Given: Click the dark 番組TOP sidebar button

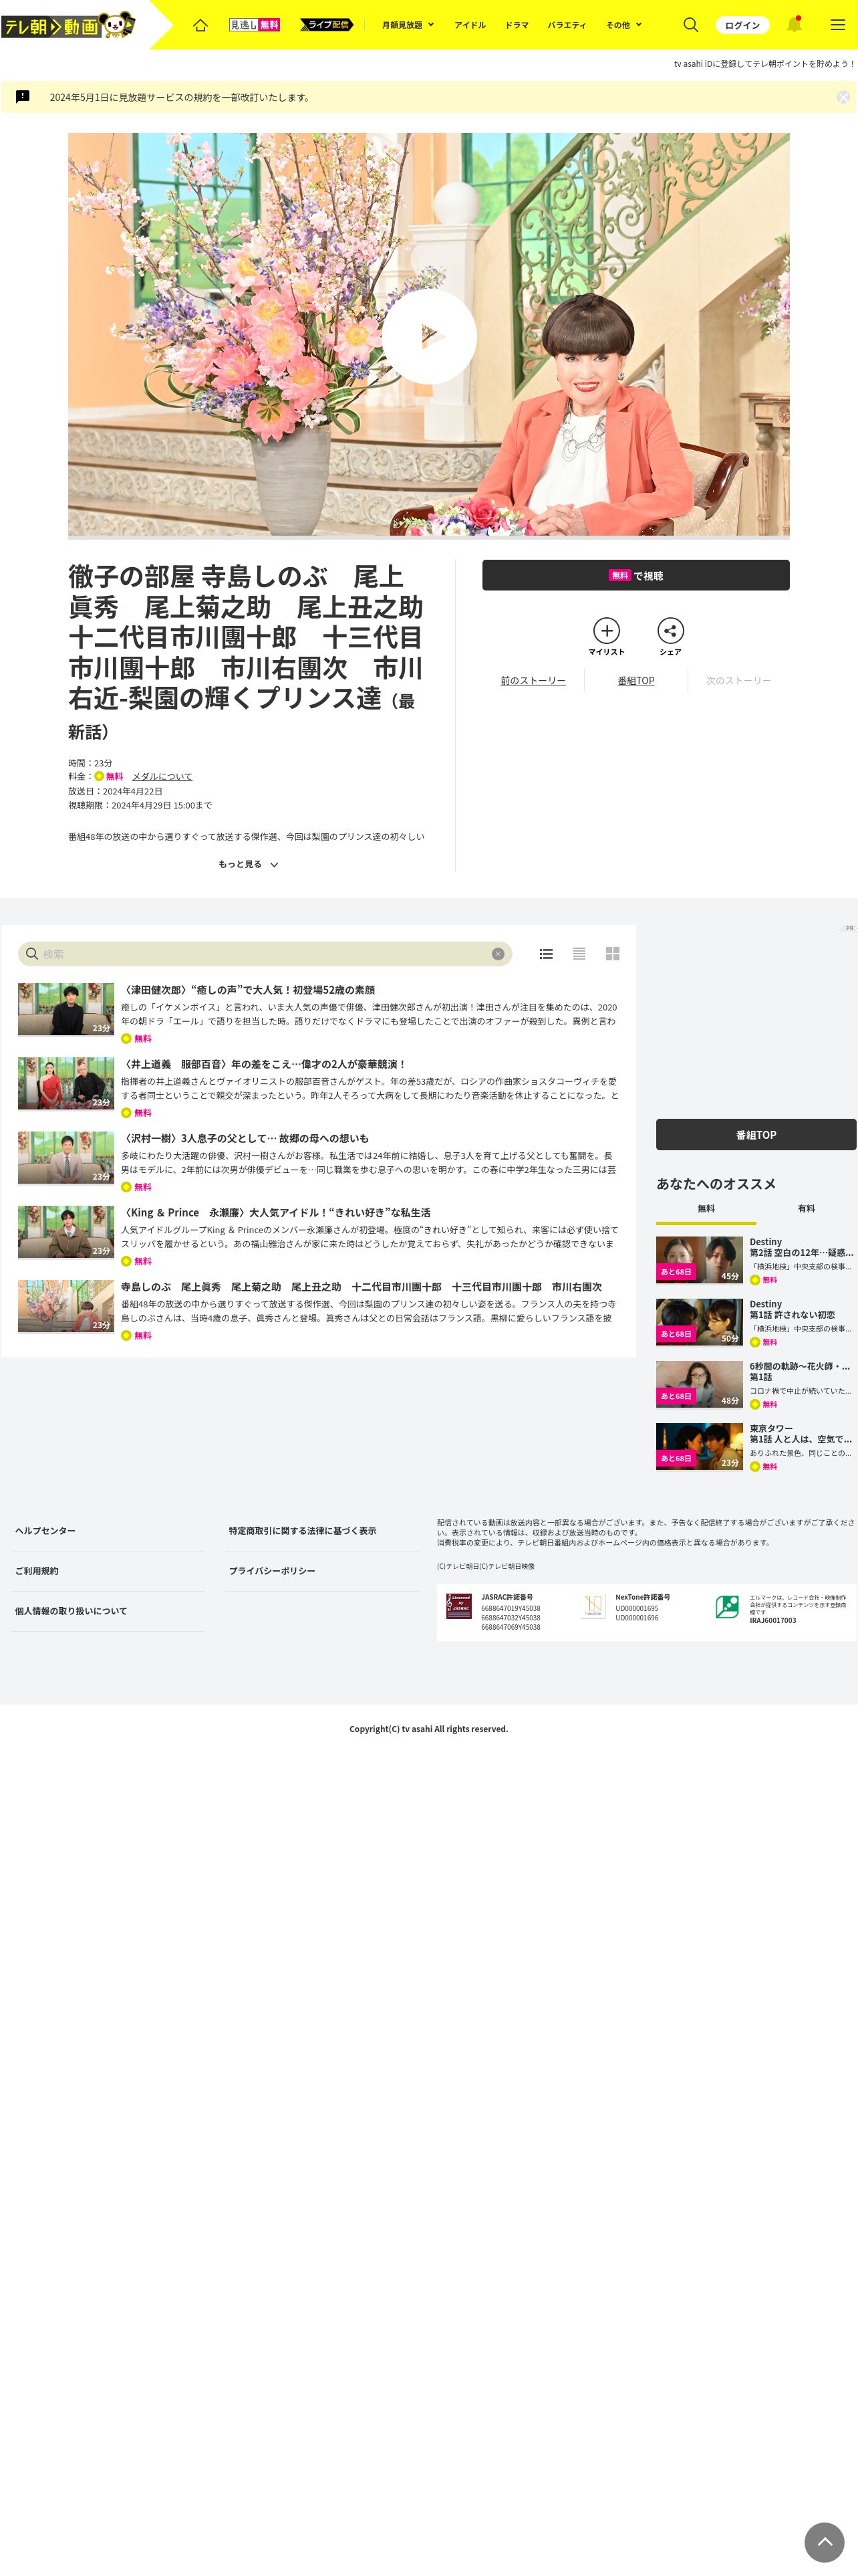Looking at the screenshot, I should pos(756,1135).
